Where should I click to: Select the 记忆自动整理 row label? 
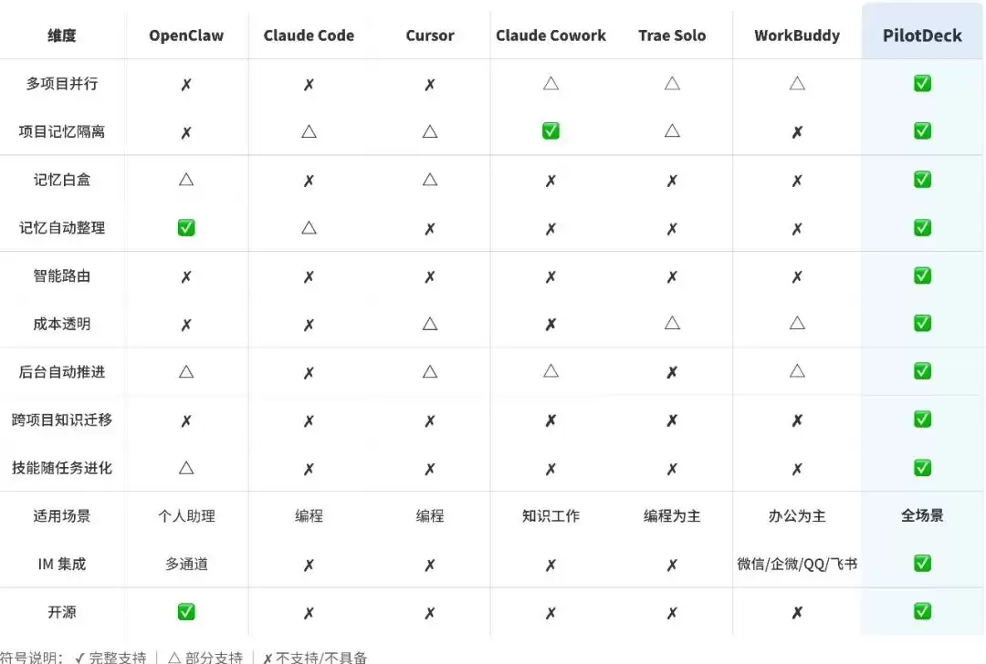pos(62,227)
